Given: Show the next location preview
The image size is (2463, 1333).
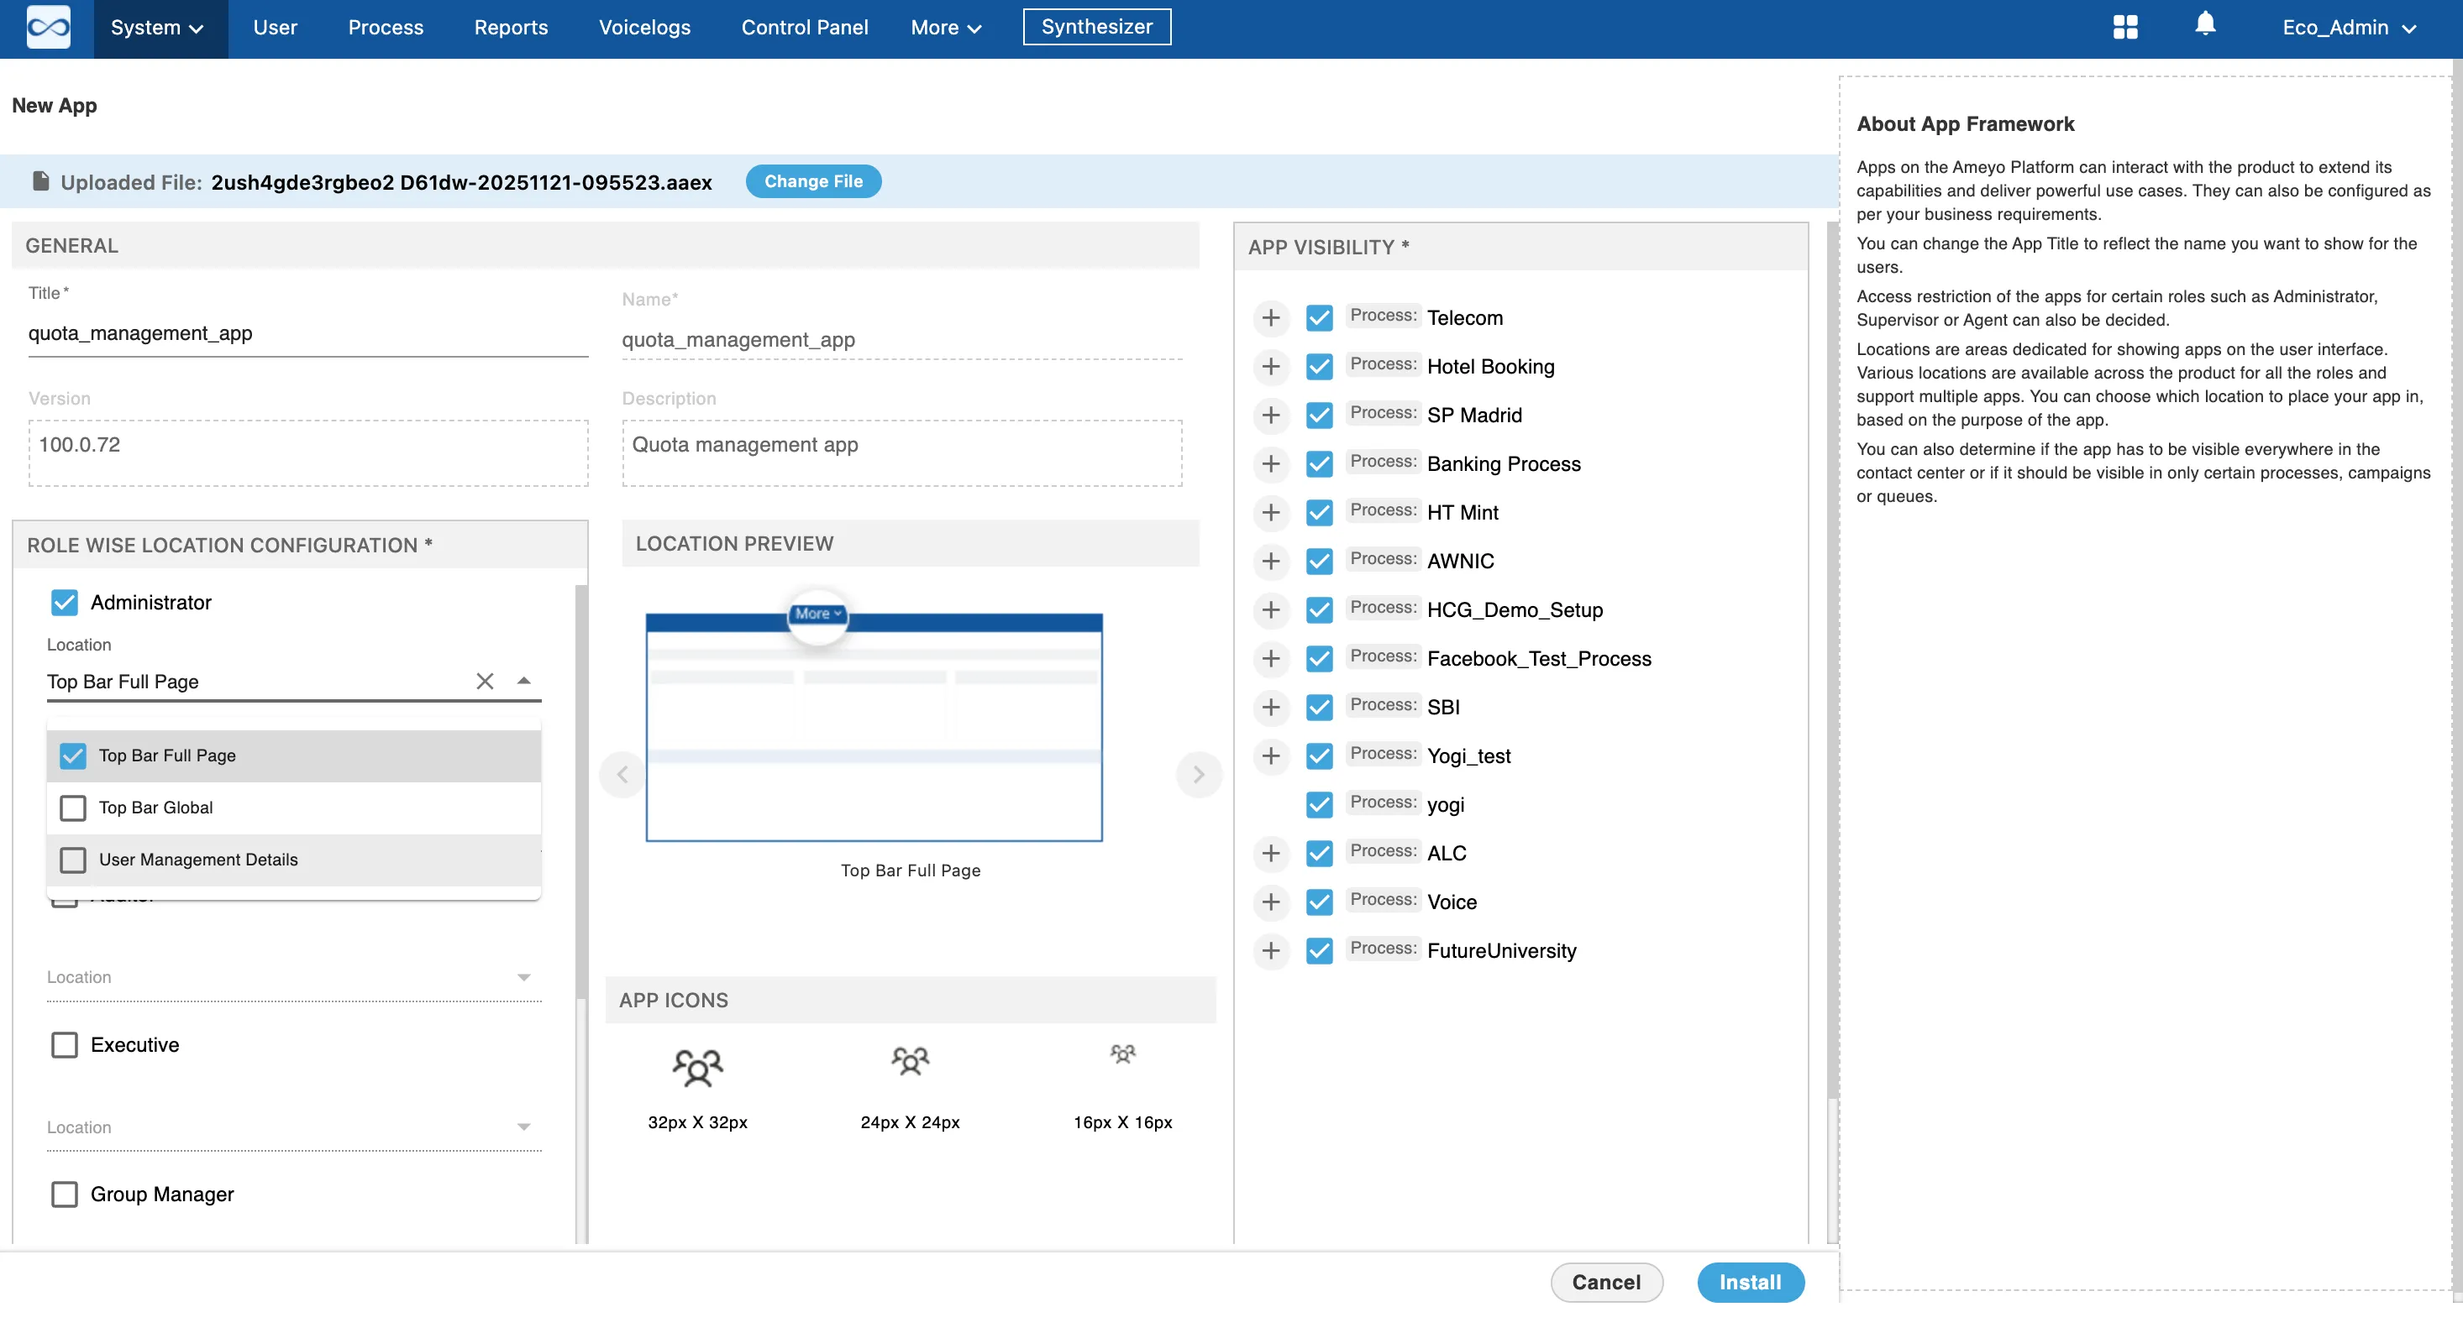Looking at the screenshot, I should [1198, 774].
